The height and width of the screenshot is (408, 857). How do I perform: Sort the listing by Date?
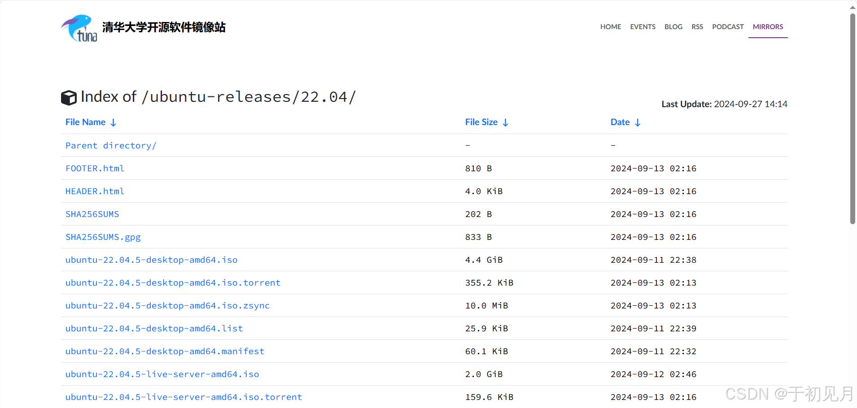coord(620,122)
